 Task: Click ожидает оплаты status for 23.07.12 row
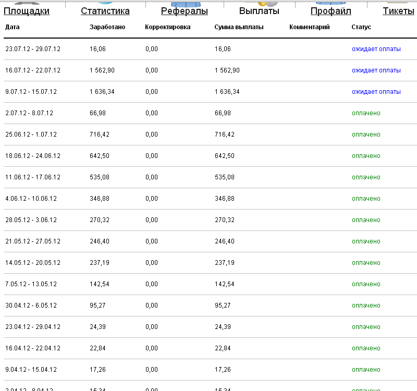click(376, 49)
